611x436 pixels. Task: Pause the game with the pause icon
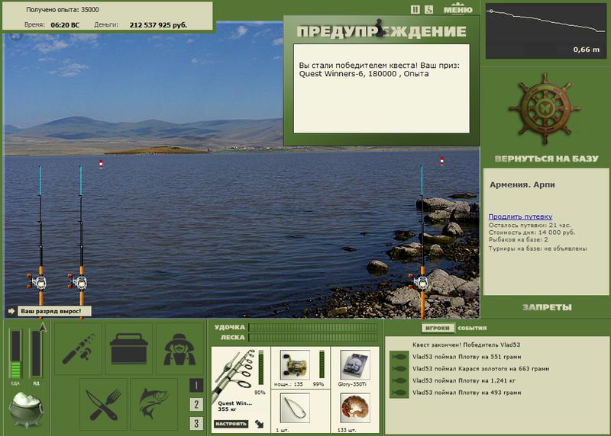(415, 10)
